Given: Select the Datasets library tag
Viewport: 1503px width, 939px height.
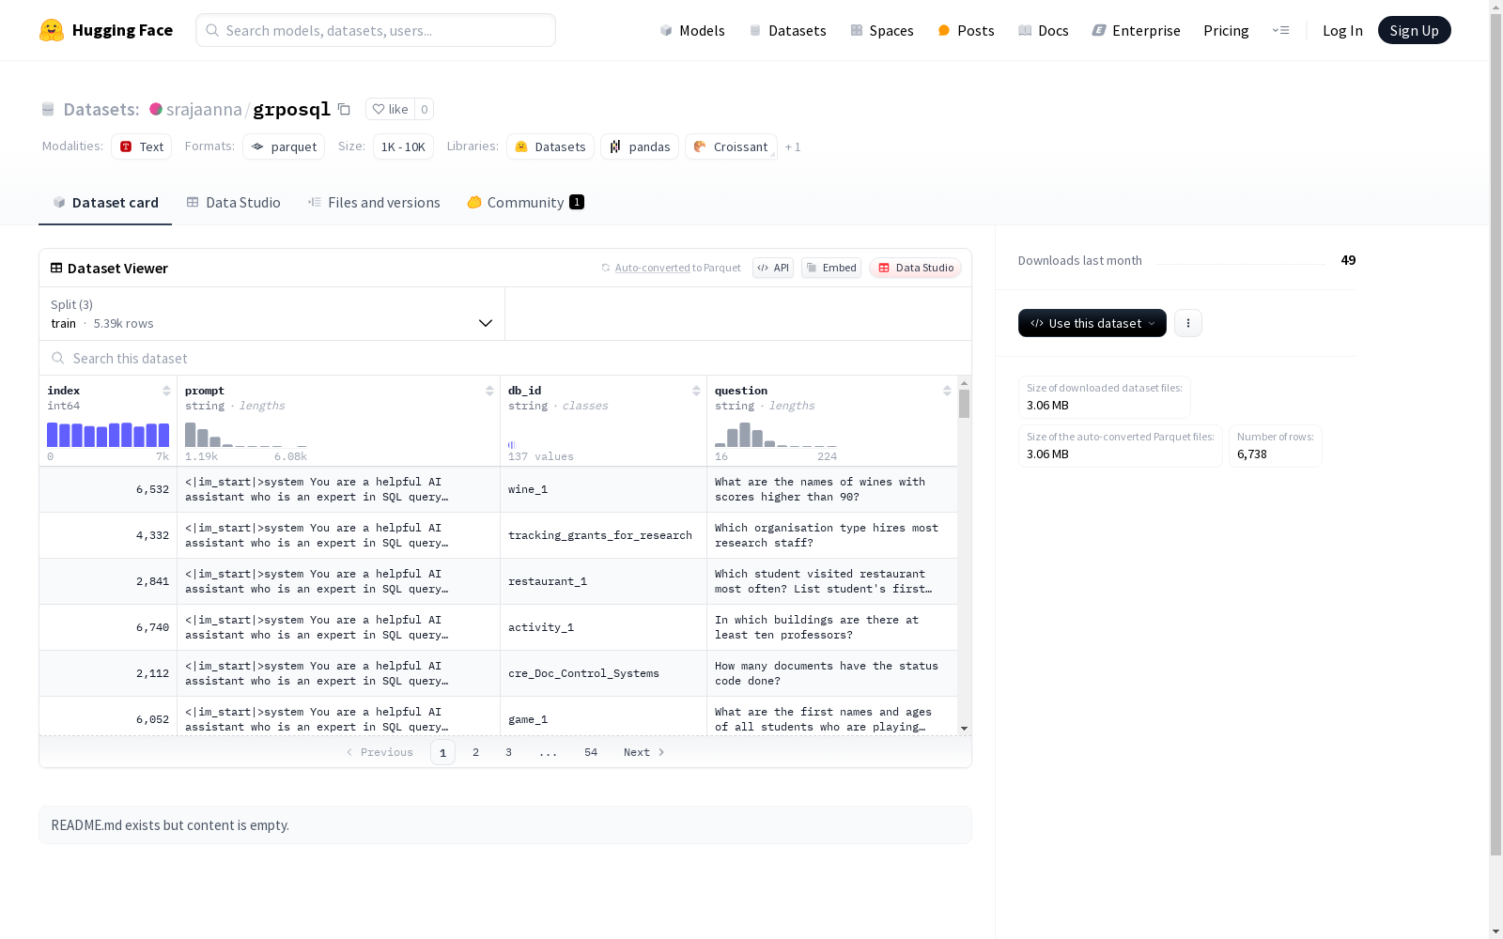Looking at the screenshot, I should tap(550, 146).
